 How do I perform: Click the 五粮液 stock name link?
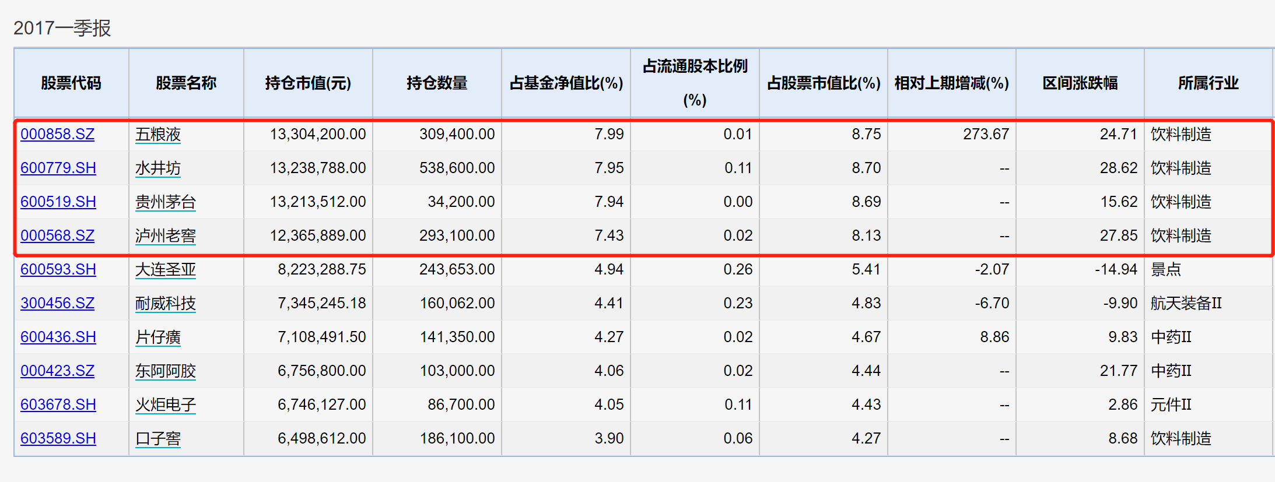click(x=158, y=135)
